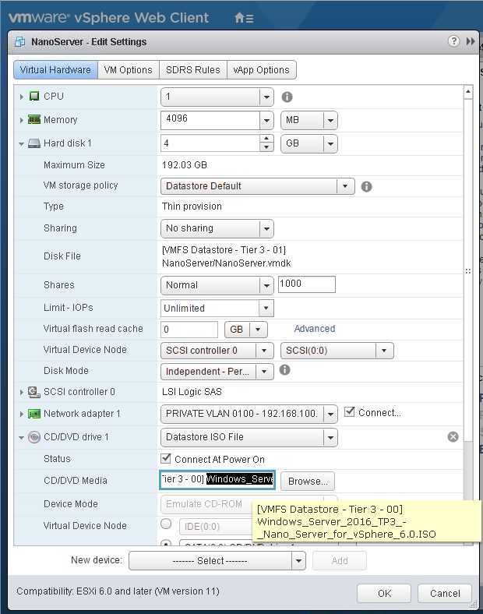The height and width of the screenshot is (614, 483).
Task: Click the Memory value field 4096
Action: click(x=210, y=120)
